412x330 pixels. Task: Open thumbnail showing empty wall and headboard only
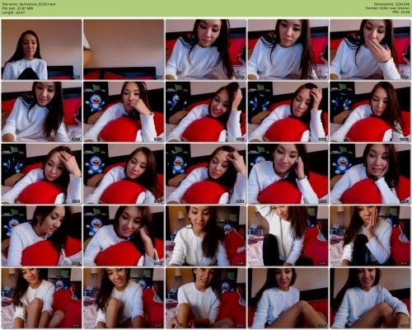coord(124,49)
